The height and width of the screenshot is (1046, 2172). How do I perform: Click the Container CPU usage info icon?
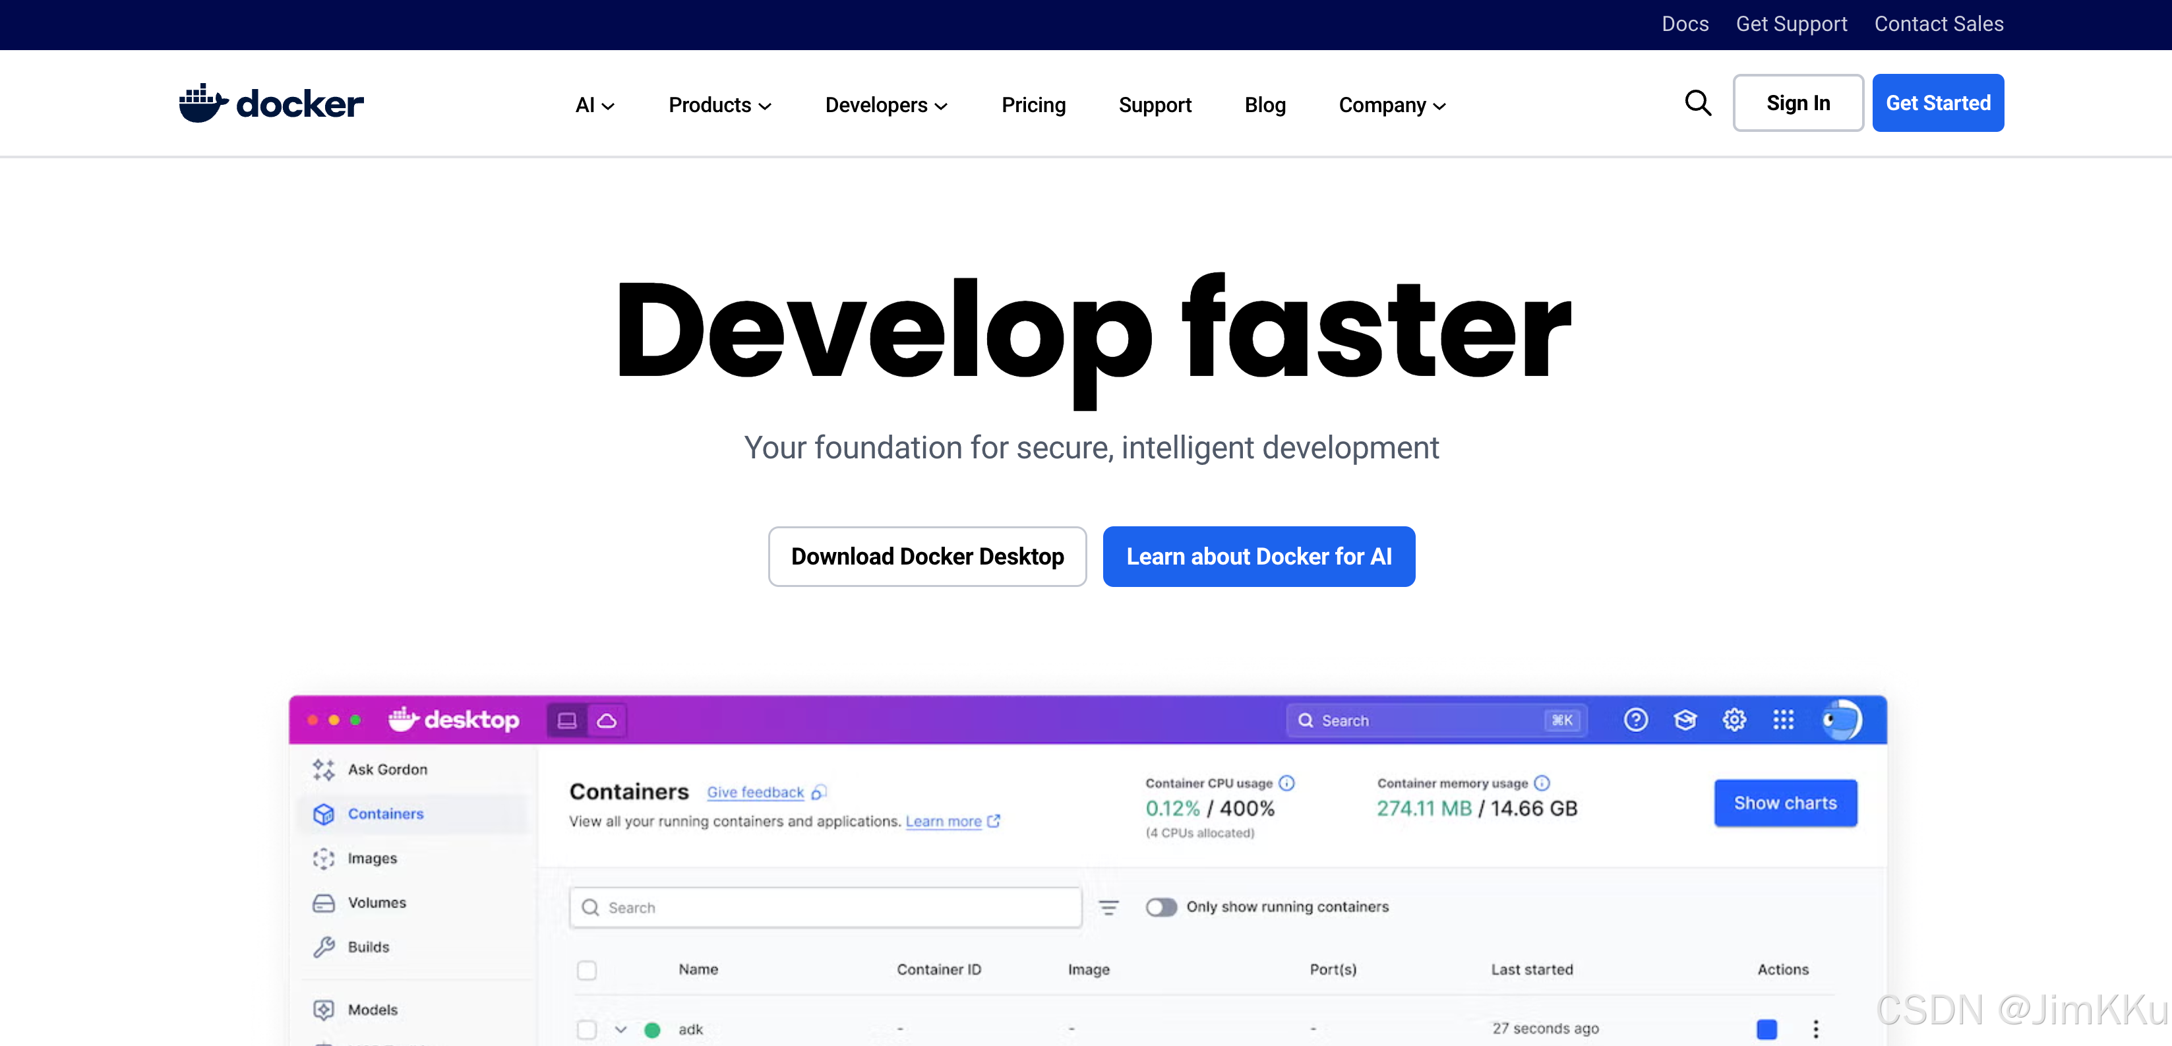pyautogui.click(x=1286, y=783)
